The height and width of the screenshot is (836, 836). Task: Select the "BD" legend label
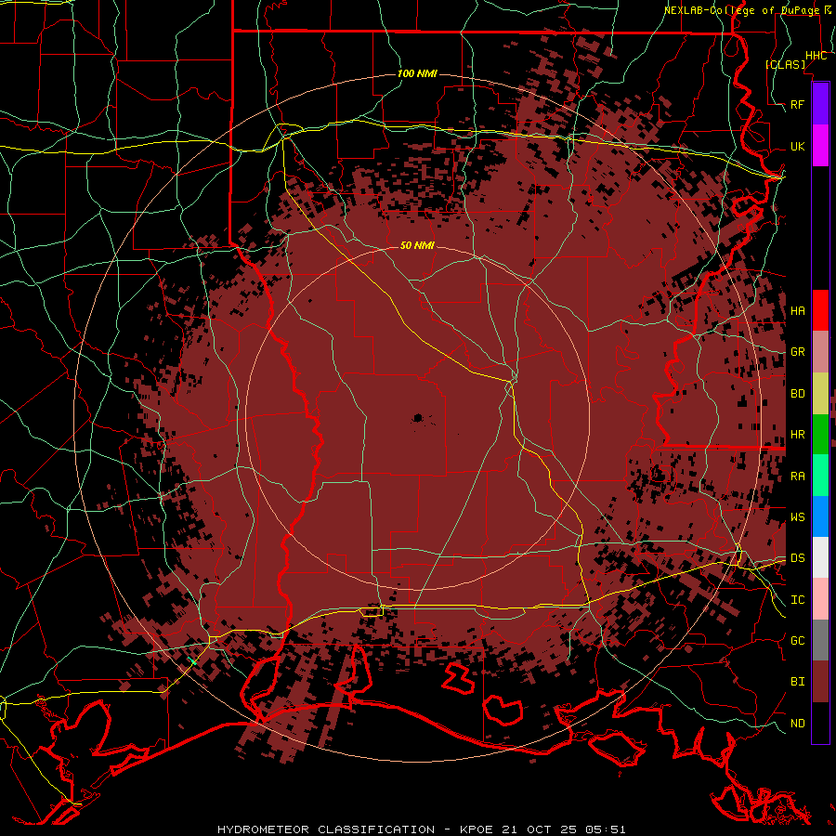(x=797, y=394)
